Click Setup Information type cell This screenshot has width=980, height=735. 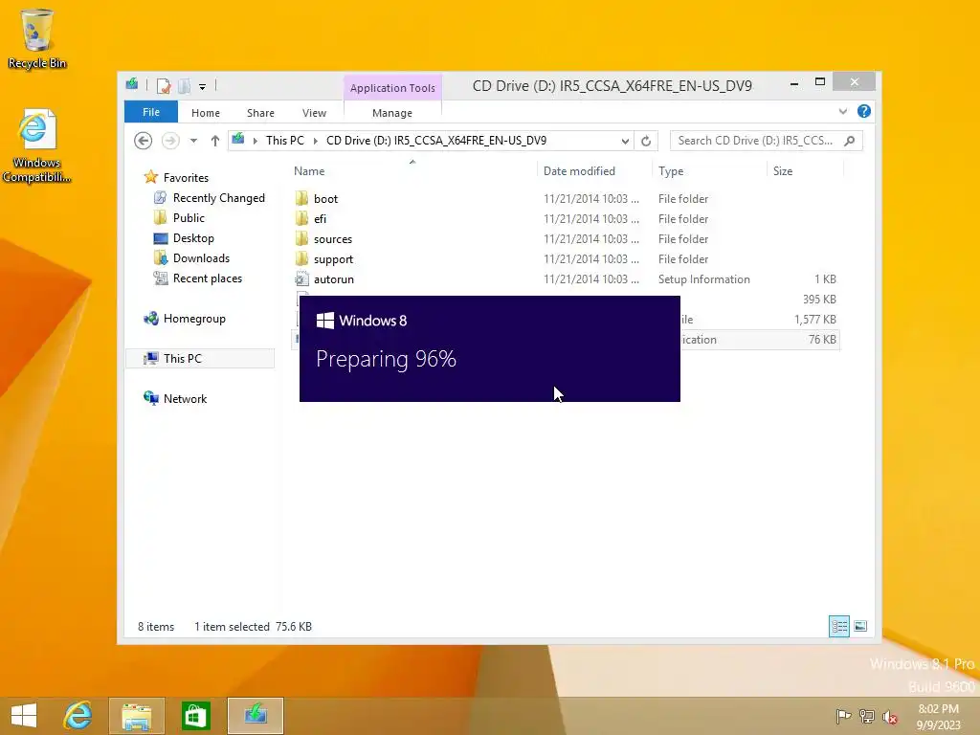(x=703, y=279)
